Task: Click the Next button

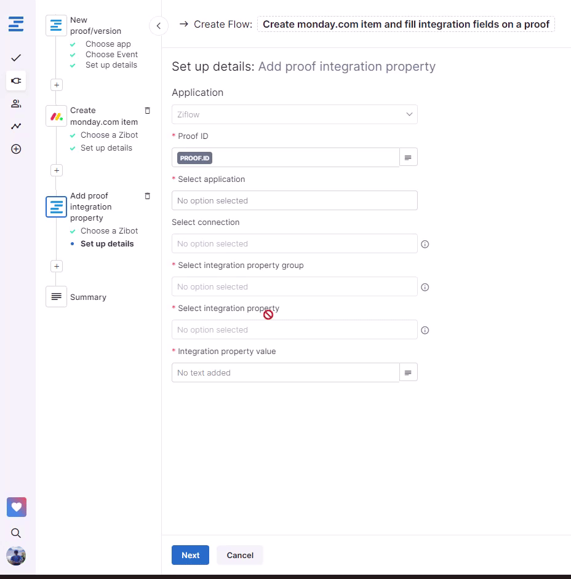Action: 190,555
